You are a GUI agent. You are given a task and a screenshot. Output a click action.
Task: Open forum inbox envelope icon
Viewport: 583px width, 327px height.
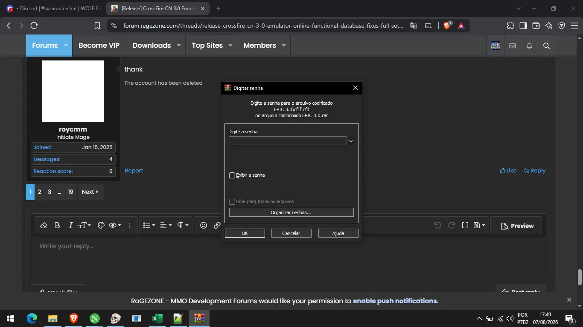513,46
